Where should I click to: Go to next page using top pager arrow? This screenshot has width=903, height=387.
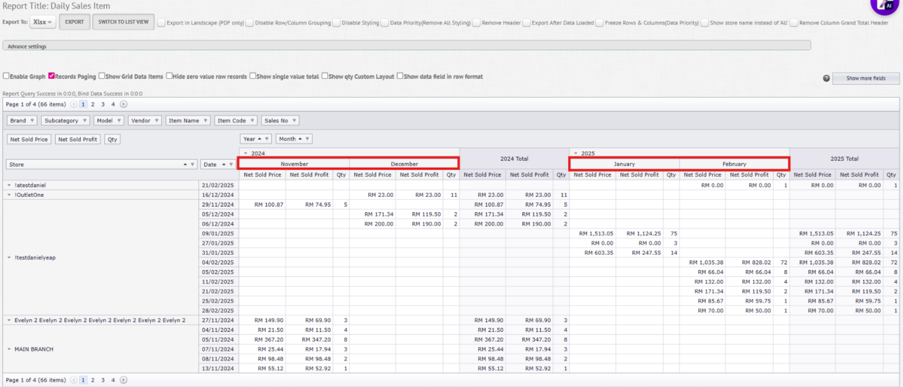click(123, 104)
